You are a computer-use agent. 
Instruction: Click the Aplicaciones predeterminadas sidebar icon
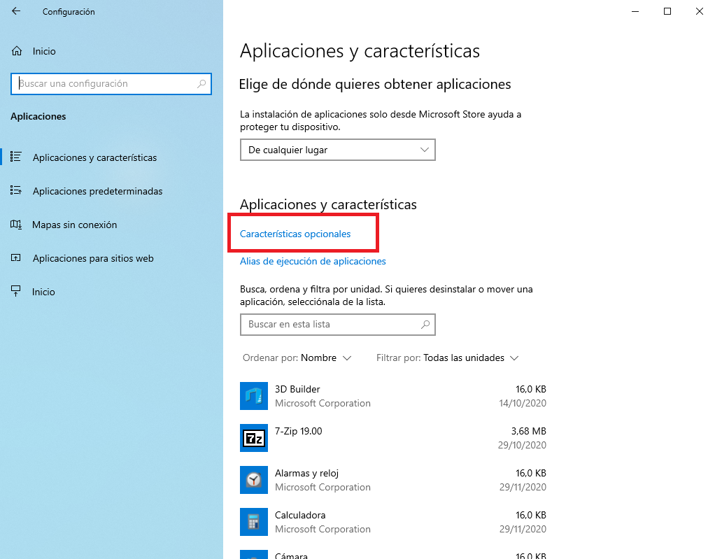[x=17, y=191]
